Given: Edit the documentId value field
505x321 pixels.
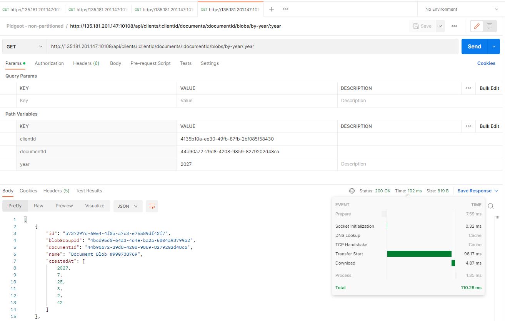Looking at the screenshot, I should (x=257, y=152).
